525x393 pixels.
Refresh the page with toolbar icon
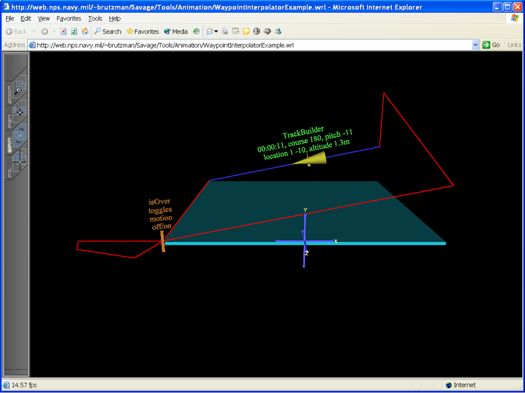(x=74, y=31)
